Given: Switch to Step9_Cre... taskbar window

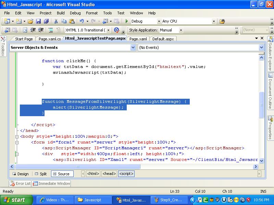Looking at the screenshot, I should 169,200.
